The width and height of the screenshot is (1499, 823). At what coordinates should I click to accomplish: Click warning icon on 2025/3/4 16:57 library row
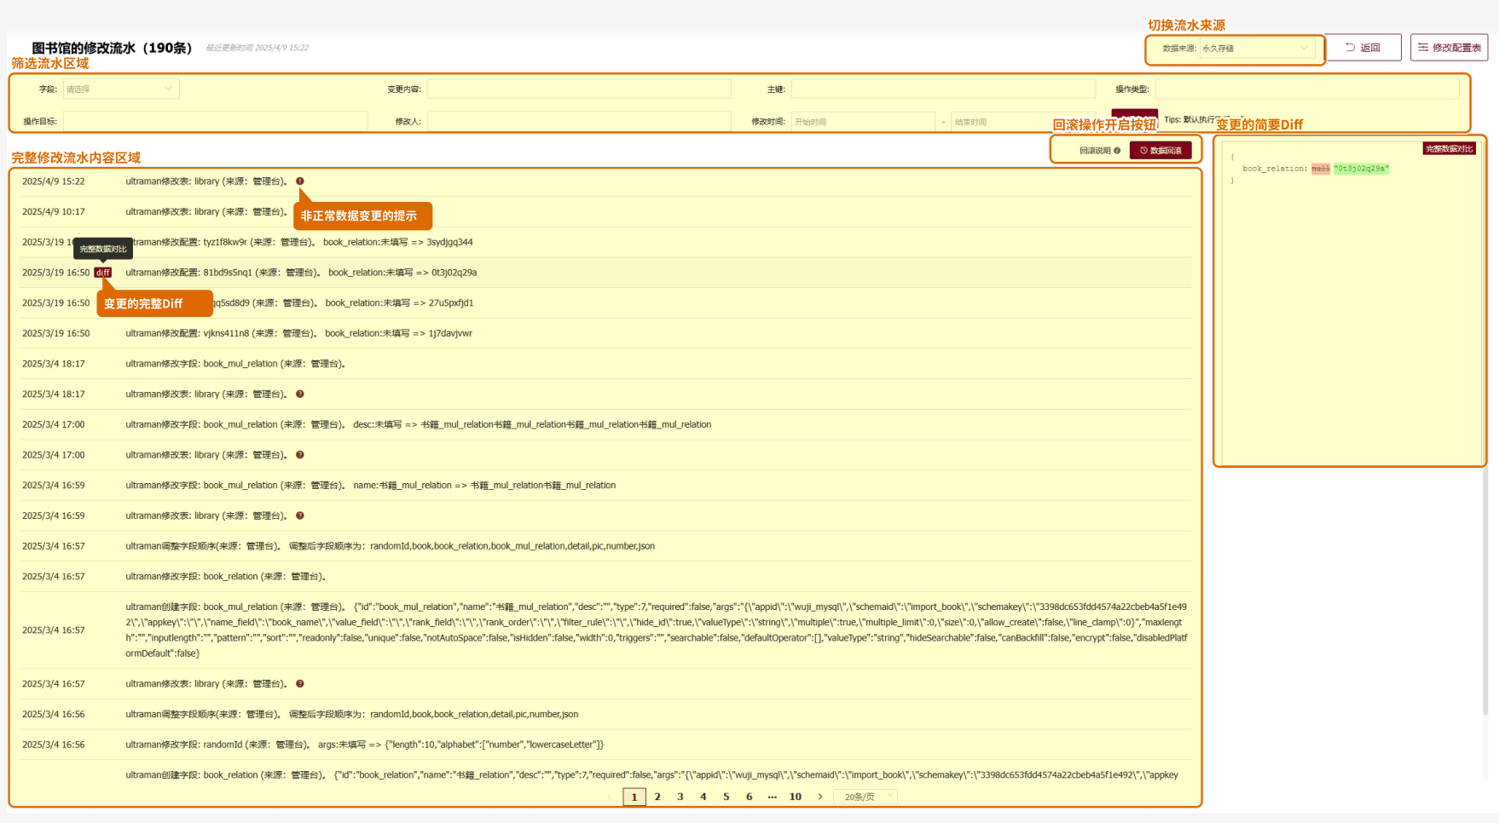click(x=300, y=684)
